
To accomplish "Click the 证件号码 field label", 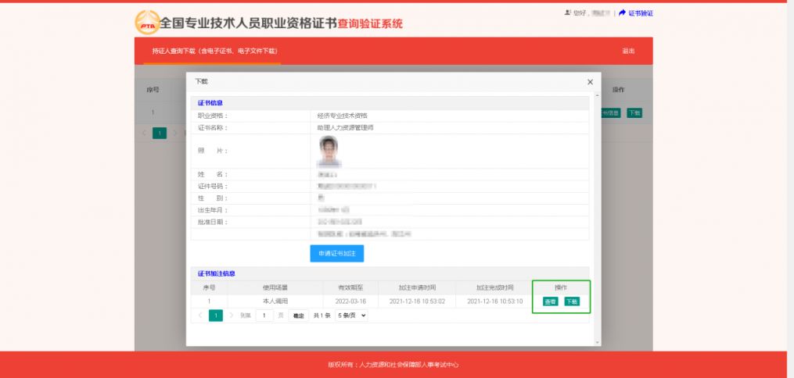I will (x=213, y=187).
